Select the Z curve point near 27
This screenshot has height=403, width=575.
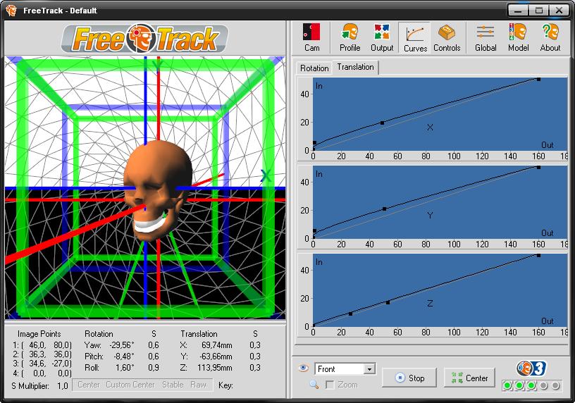click(x=351, y=314)
